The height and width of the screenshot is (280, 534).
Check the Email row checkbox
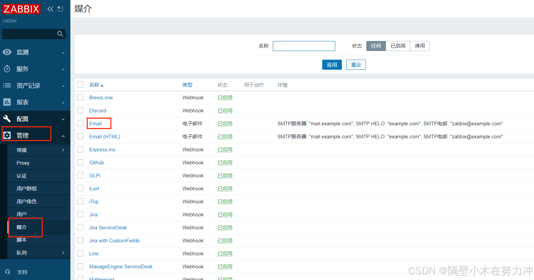pyautogui.click(x=80, y=123)
